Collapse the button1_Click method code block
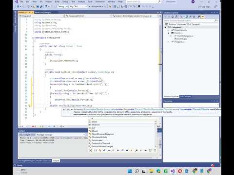Screen dimensions: 234x175 point(33,72)
